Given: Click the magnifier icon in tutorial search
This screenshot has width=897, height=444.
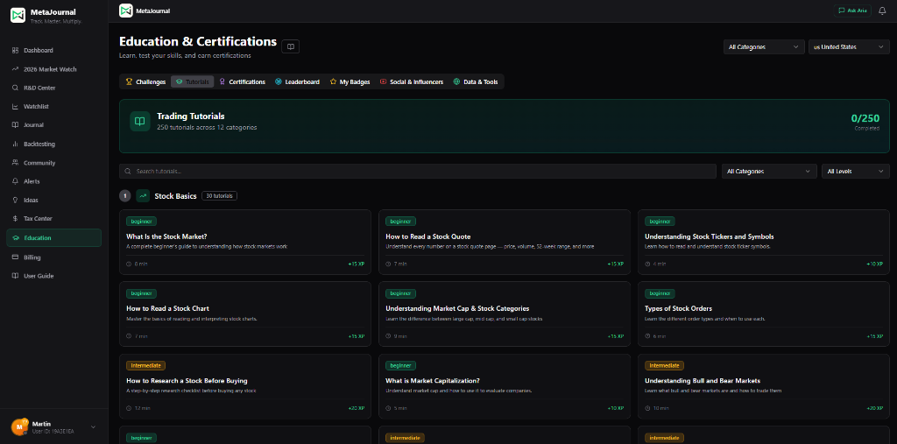Looking at the screenshot, I should [x=128, y=171].
